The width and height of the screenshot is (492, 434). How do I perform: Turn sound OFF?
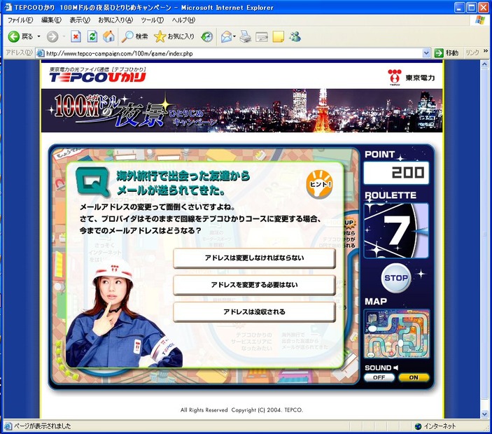379,377
